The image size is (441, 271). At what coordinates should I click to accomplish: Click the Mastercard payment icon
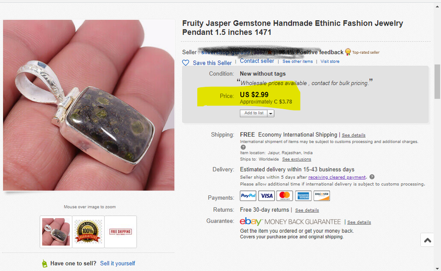pyautogui.click(x=285, y=196)
